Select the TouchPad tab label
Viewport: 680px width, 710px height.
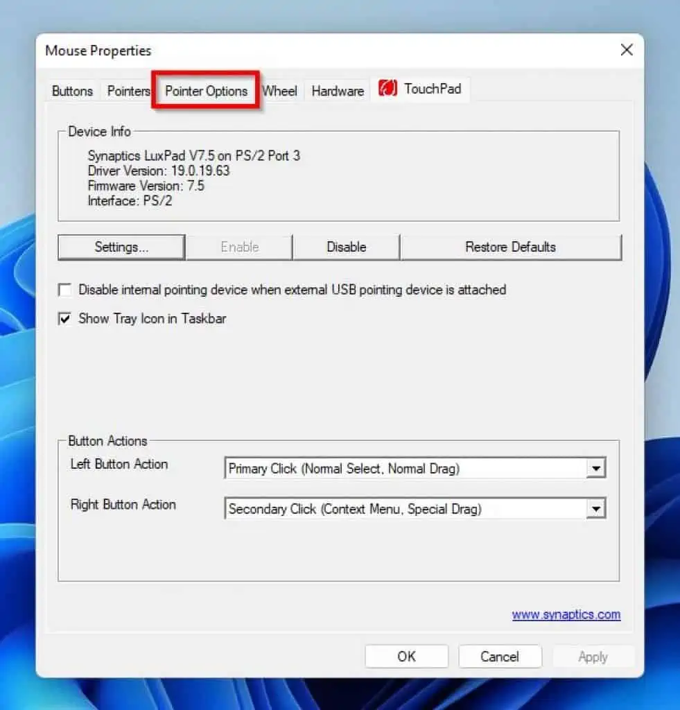(433, 89)
